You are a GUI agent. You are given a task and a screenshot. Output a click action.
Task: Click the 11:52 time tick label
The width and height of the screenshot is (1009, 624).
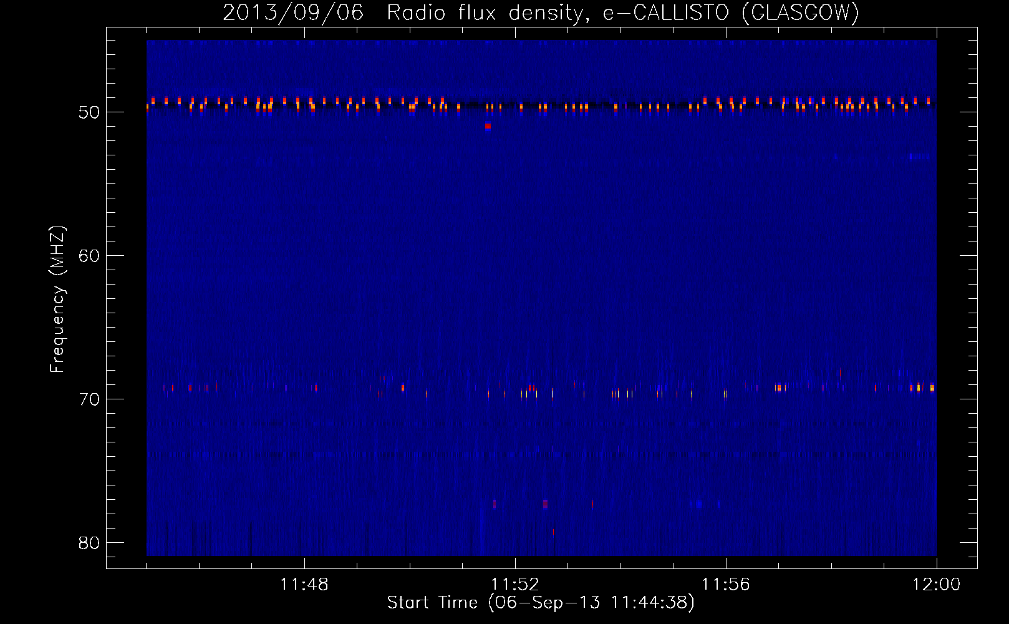tap(515, 585)
